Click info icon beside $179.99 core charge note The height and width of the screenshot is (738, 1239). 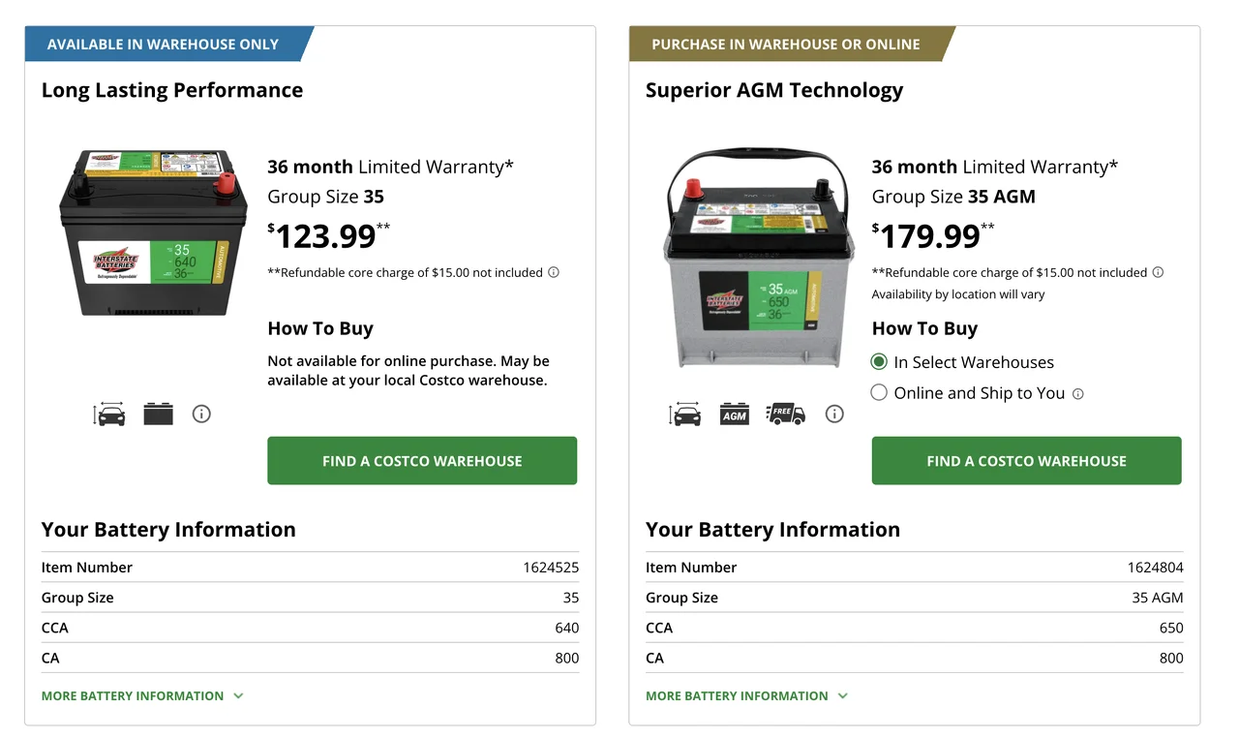click(x=1158, y=272)
